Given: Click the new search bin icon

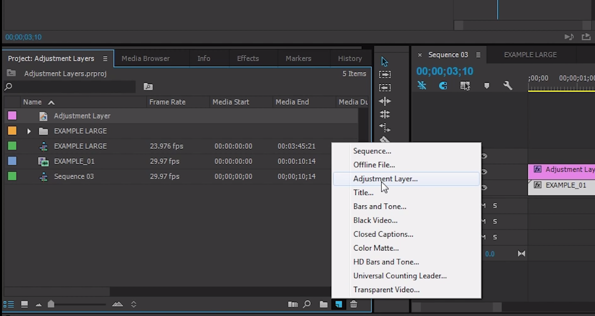Looking at the screenshot, I should pos(148,87).
